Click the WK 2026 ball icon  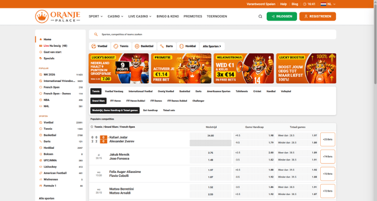41,74
